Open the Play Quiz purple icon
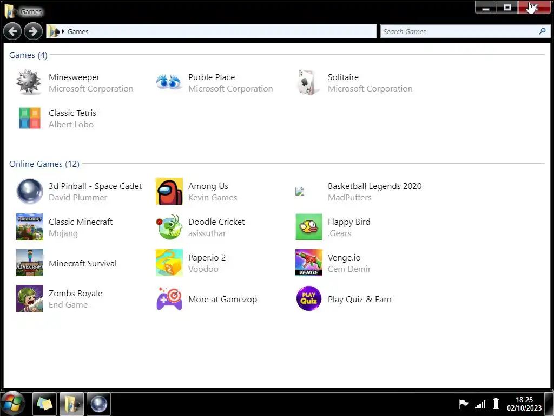This screenshot has width=554, height=416. coord(309,298)
